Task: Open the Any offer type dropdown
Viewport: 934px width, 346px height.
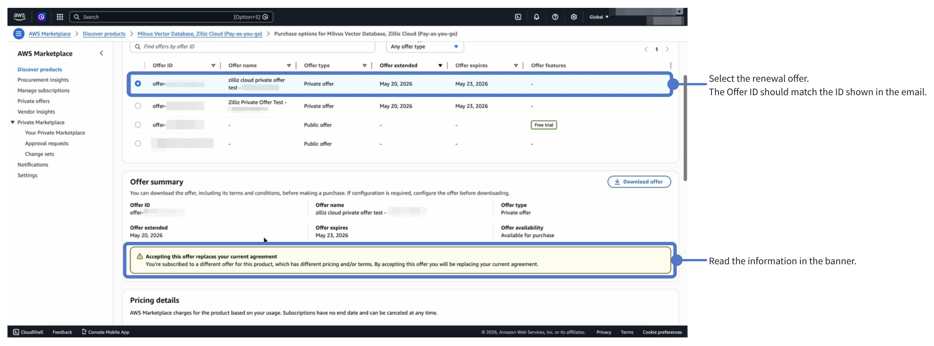Action: click(425, 47)
